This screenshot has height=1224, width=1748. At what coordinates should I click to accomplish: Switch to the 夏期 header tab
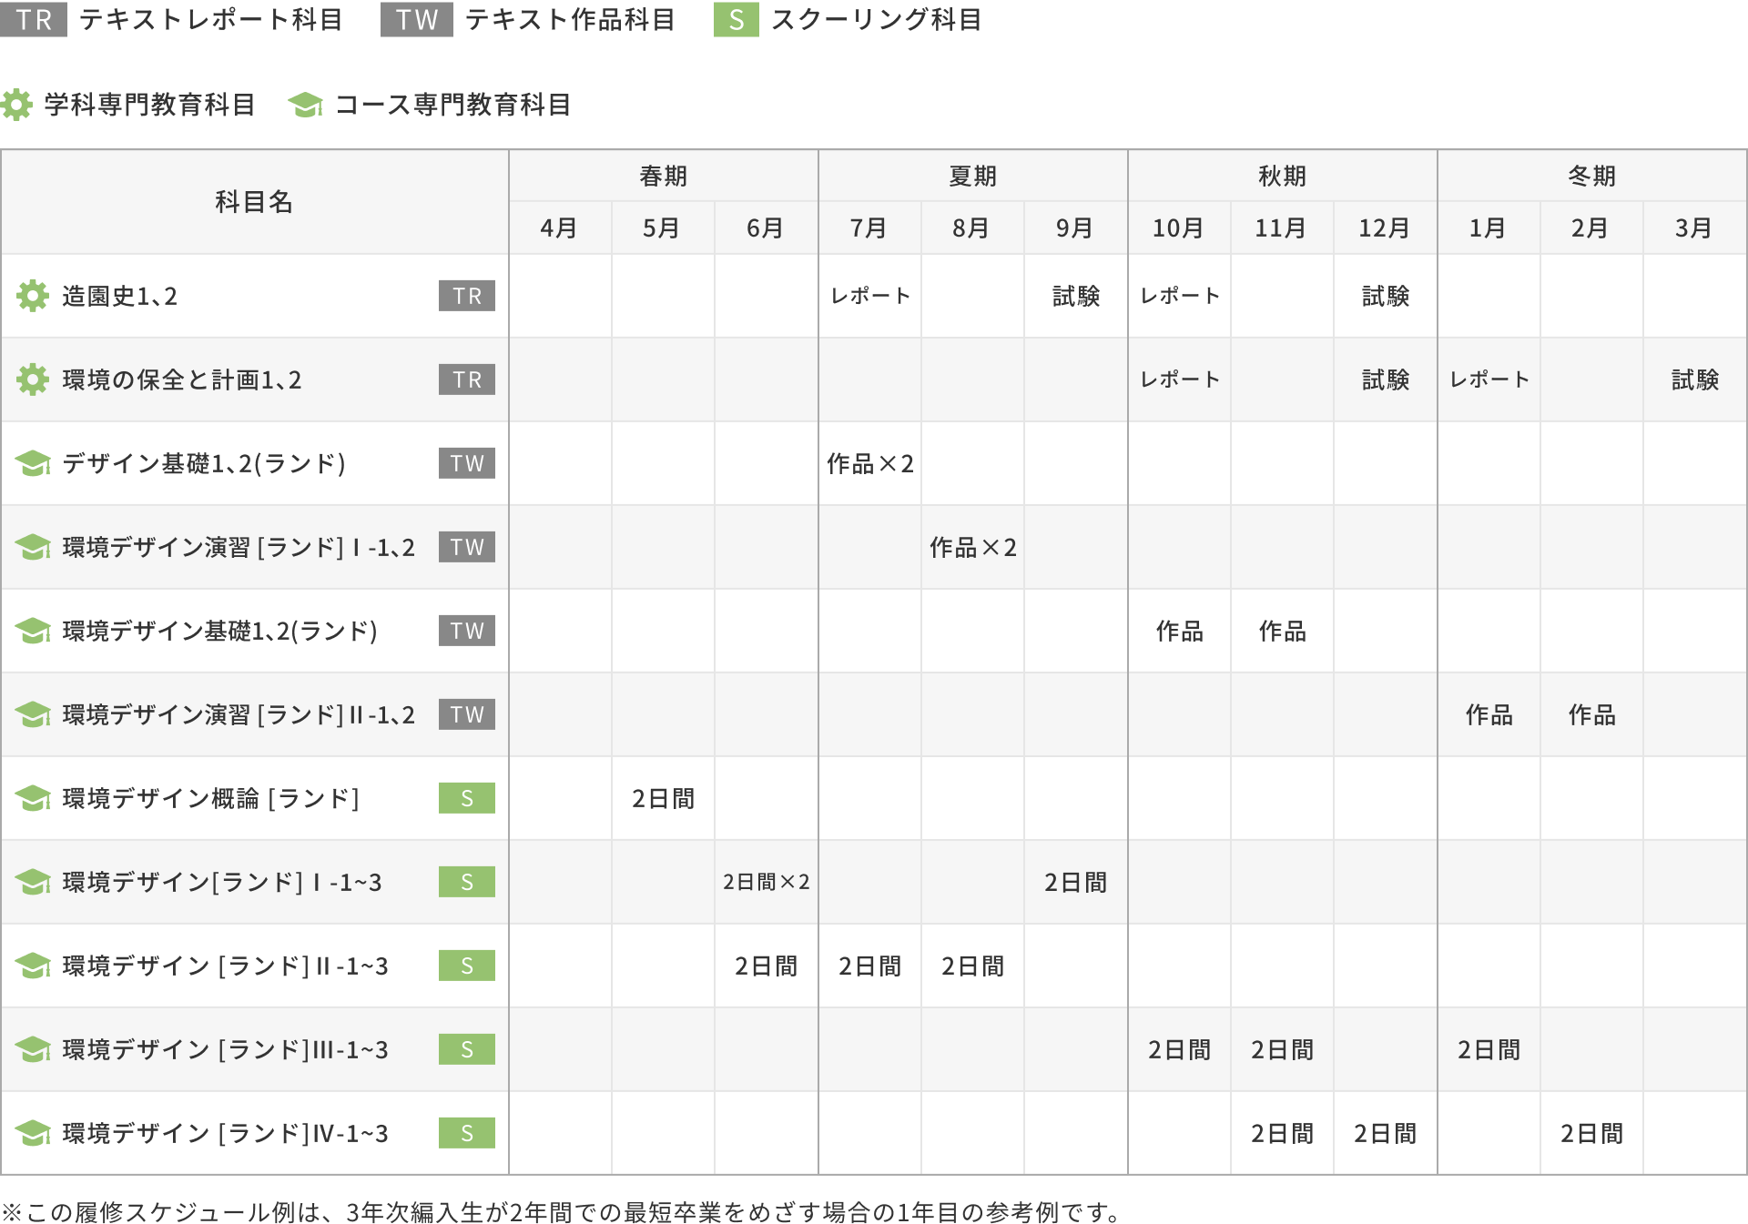tap(972, 176)
